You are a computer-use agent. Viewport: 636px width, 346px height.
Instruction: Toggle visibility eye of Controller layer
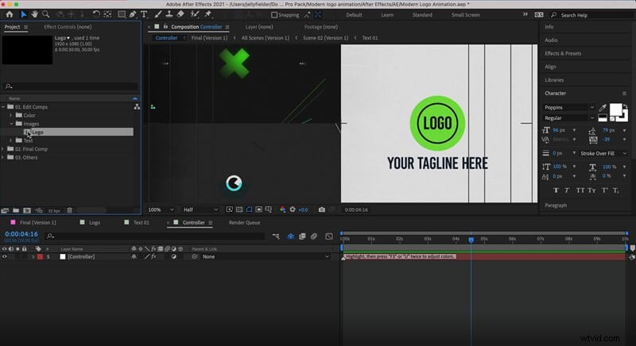point(5,256)
